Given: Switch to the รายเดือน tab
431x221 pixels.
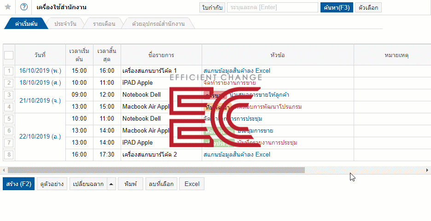Looking at the screenshot, I should click(104, 23).
